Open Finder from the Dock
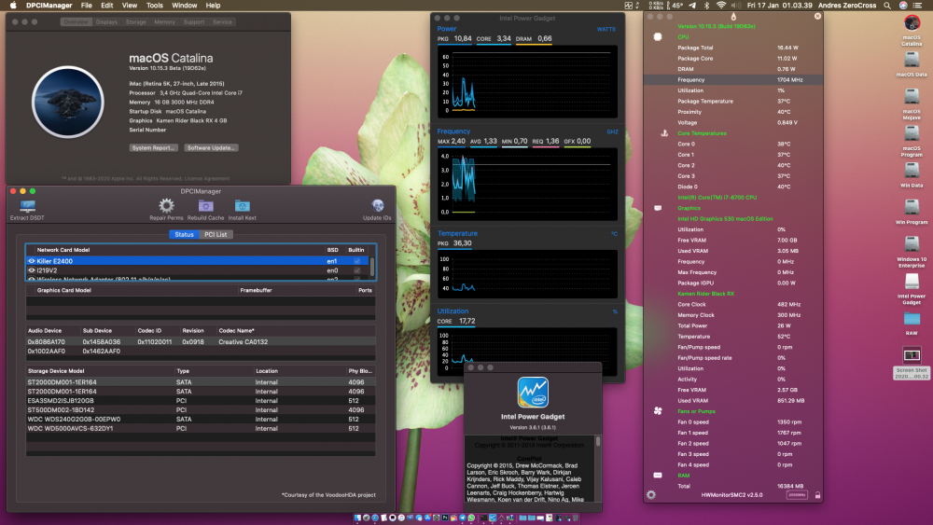 click(x=357, y=518)
